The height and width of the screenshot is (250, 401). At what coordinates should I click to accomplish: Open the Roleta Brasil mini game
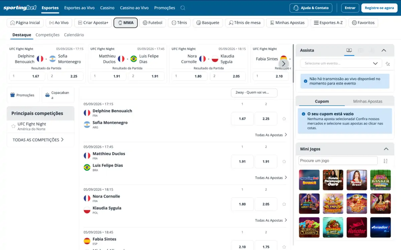[357, 180]
